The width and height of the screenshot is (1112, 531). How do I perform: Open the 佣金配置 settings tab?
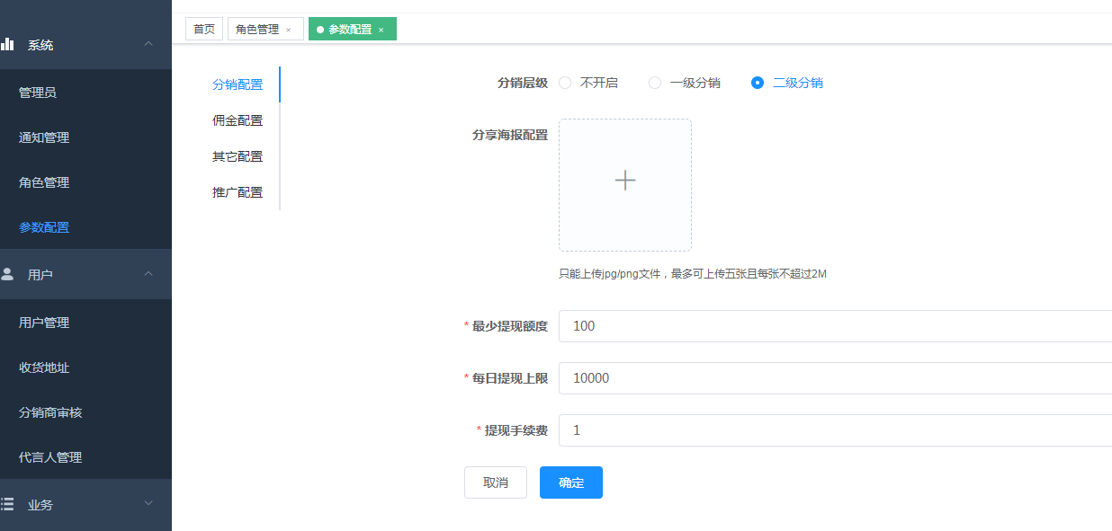238,120
